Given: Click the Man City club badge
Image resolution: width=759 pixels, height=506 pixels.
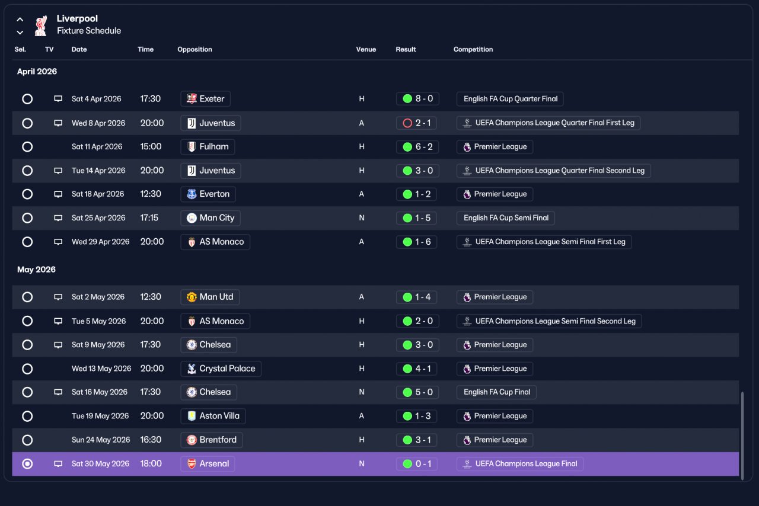Looking at the screenshot, I should [x=192, y=218].
